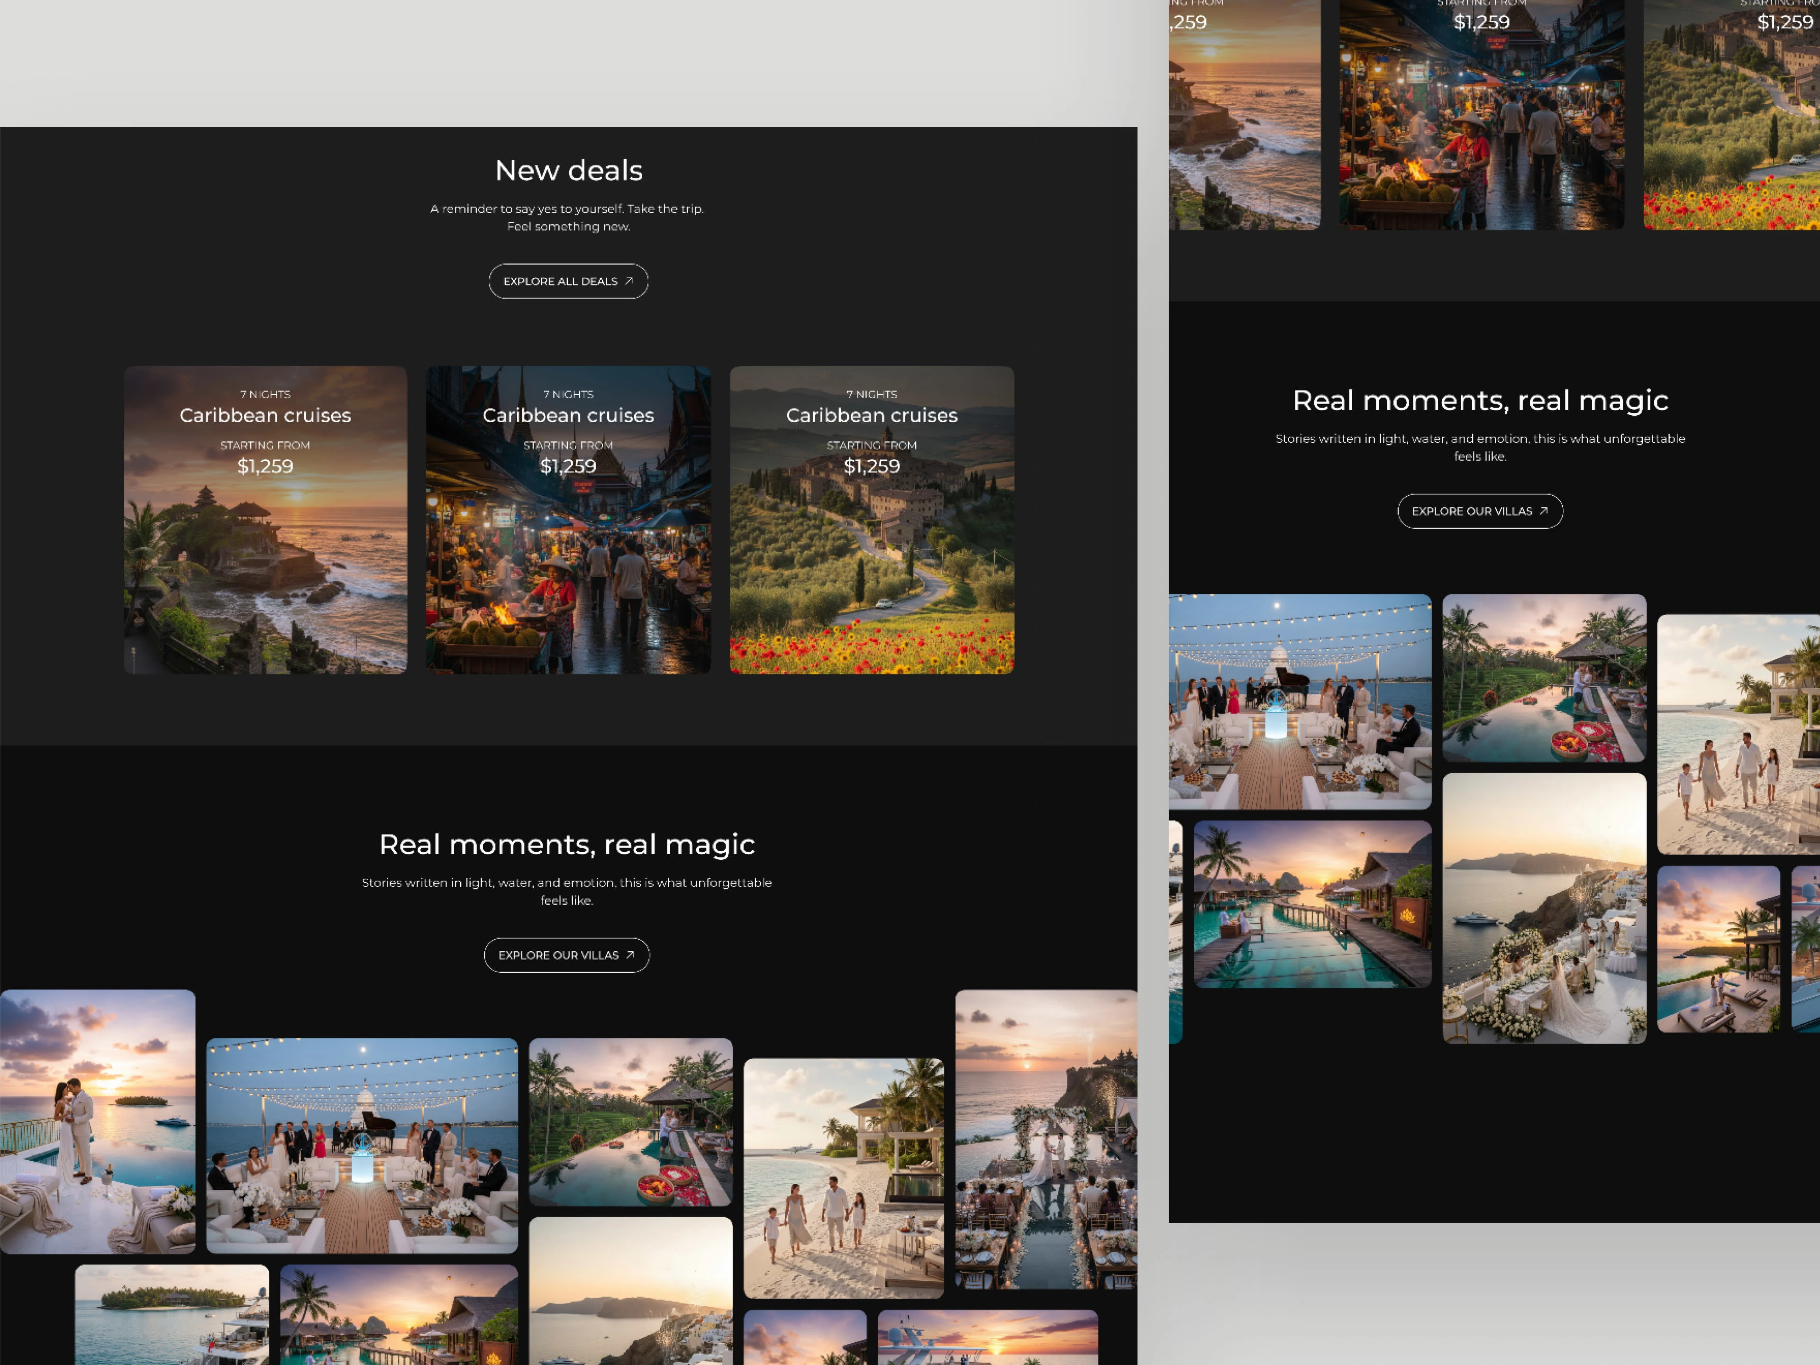Viewport: 1820px width, 1365px height.
Task: Open the night street market deal card
Action: pyautogui.click(x=568, y=559)
